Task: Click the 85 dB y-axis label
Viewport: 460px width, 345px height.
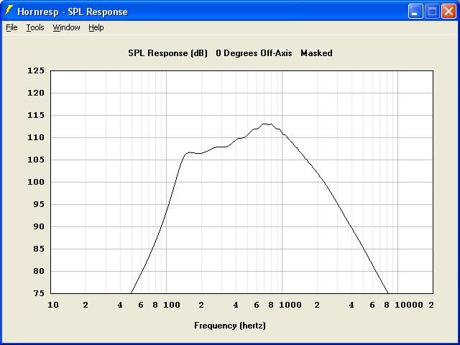Action: 38,249
